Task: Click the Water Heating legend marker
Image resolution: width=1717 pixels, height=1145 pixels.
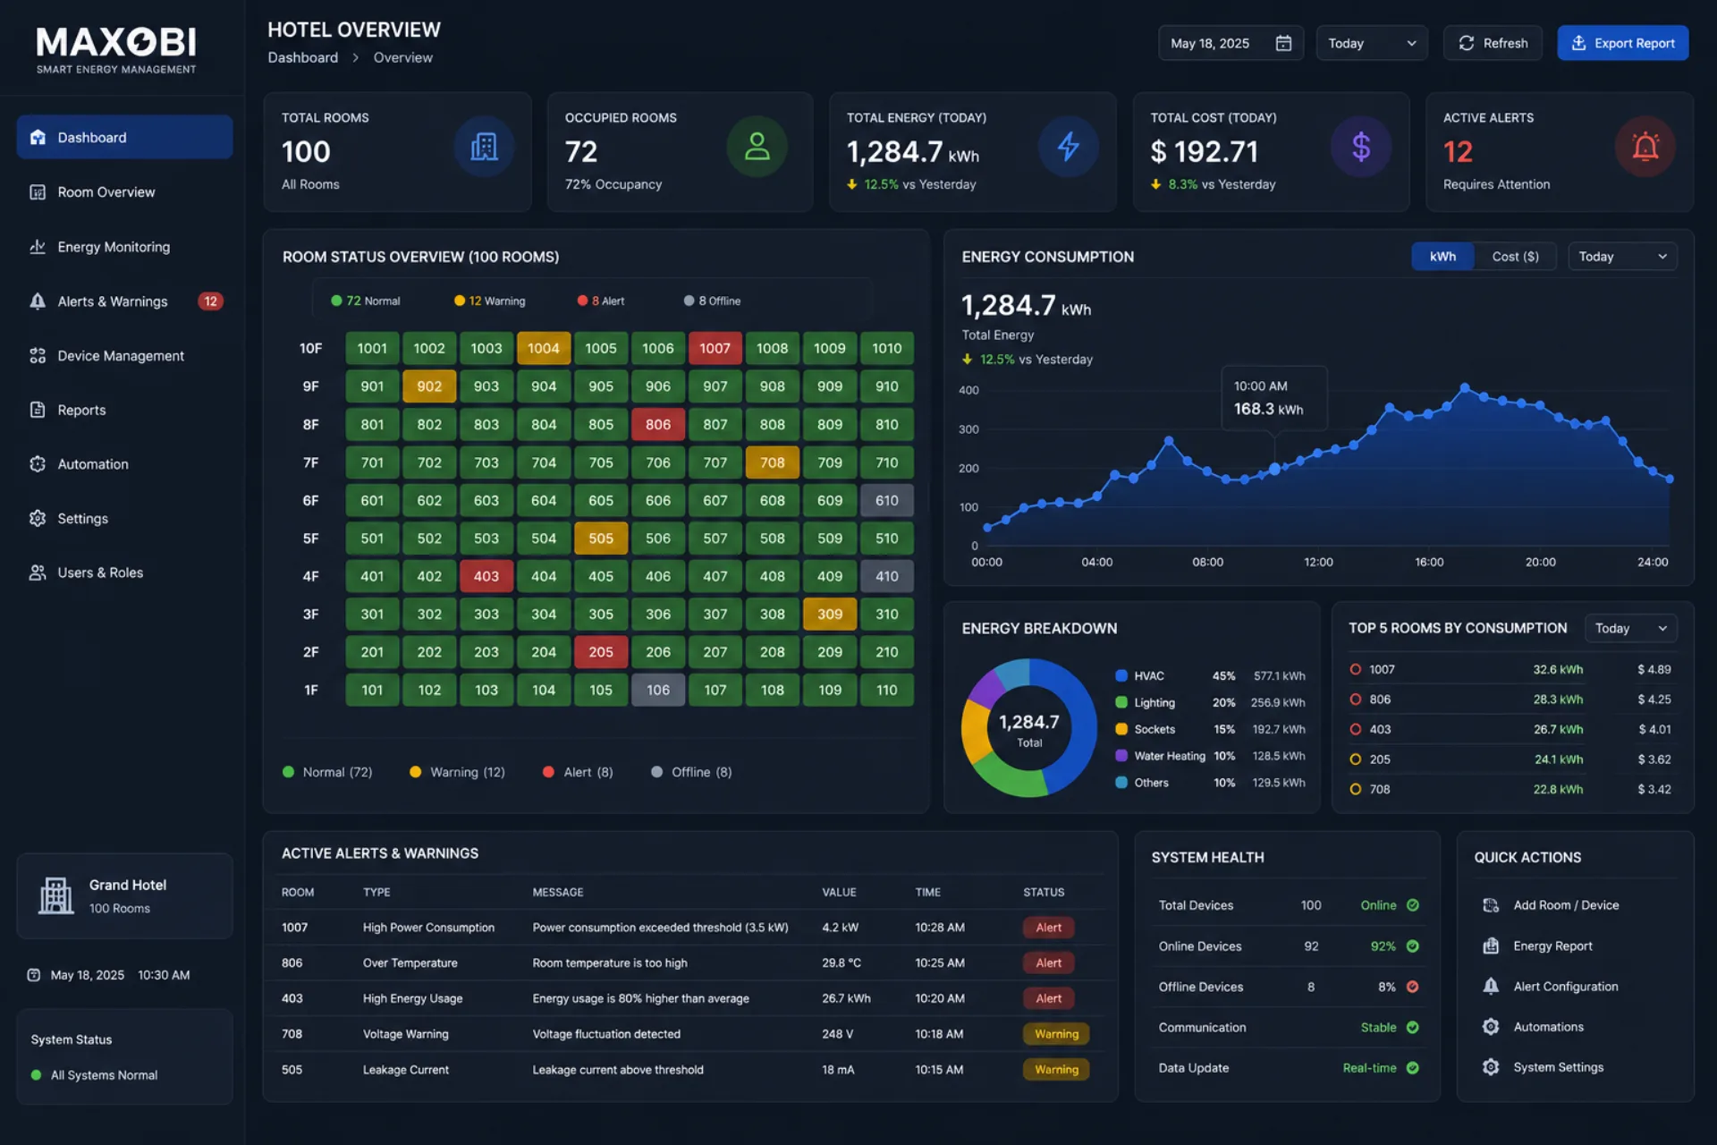Action: tap(1121, 756)
